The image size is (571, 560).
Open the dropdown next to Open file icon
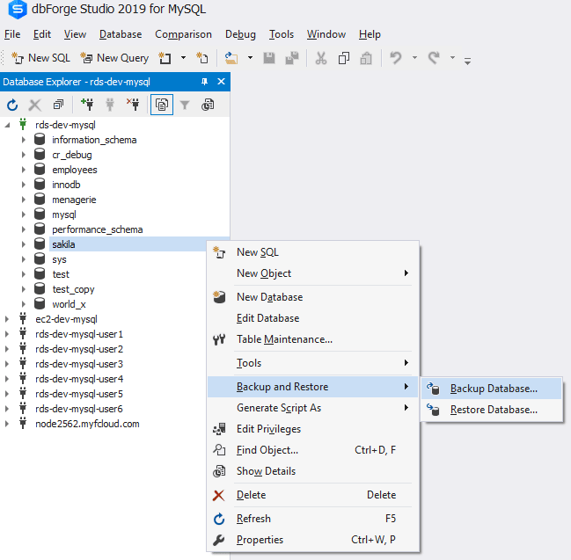pyautogui.click(x=250, y=57)
